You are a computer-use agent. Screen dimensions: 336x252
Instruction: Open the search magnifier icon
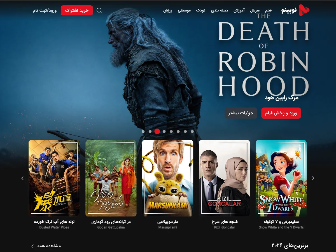click(99, 10)
